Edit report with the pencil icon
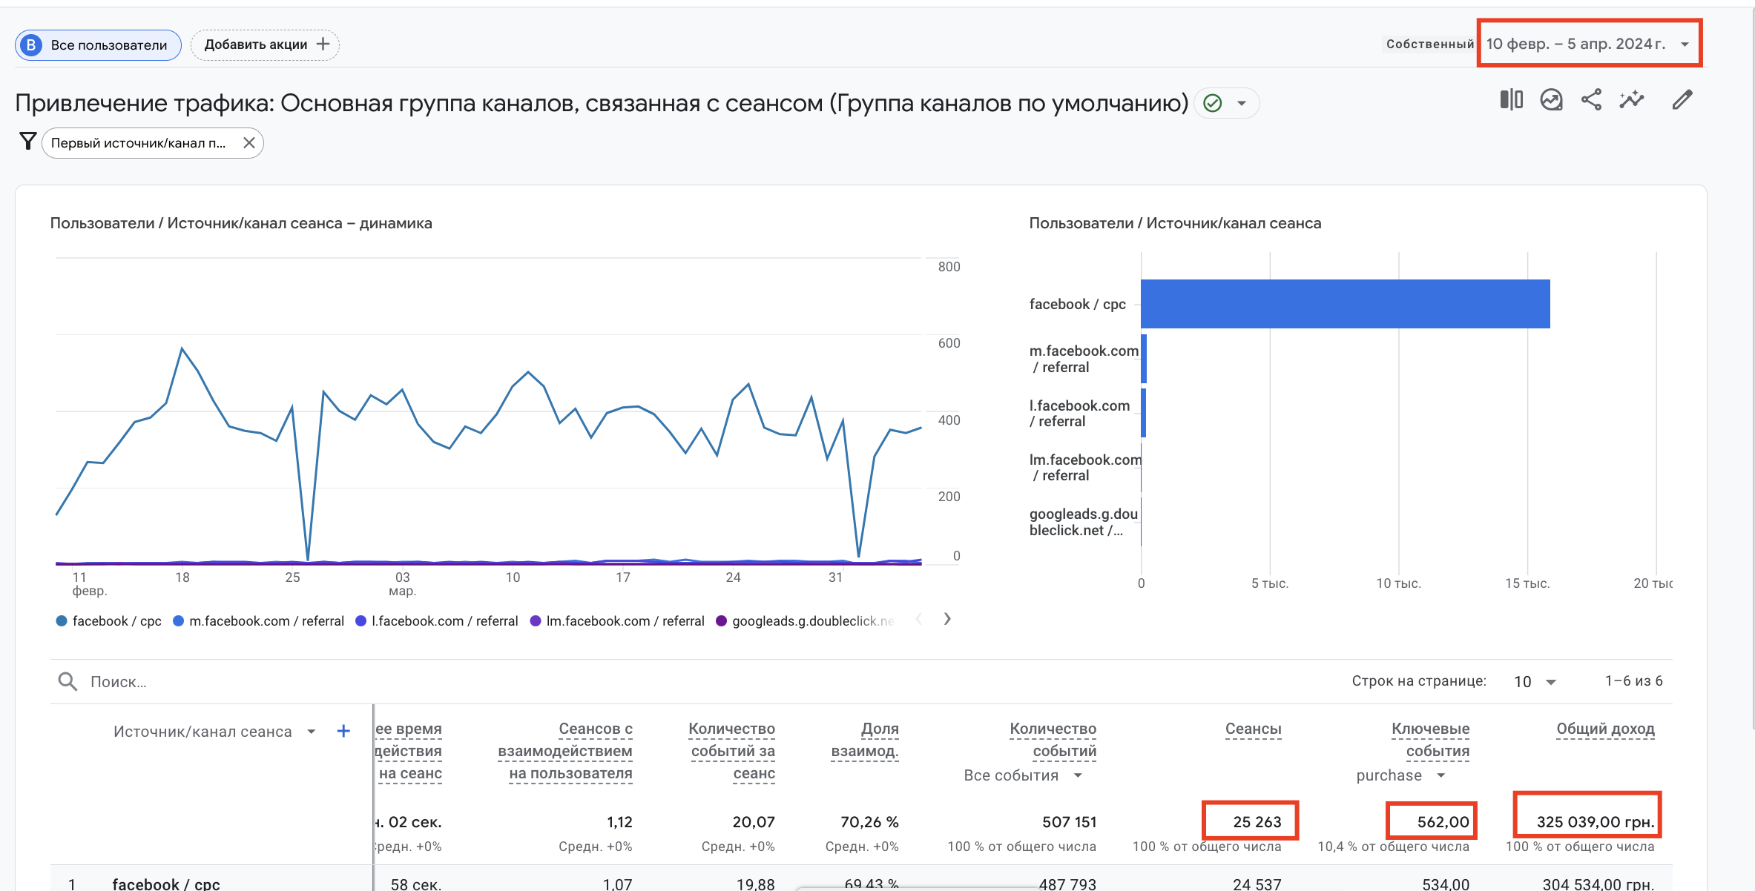Image resolution: width=1755 pixels, height=891 pixels. [x=1682, y=100]
